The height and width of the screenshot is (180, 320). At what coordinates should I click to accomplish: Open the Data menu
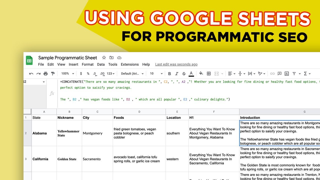[101, 64]
